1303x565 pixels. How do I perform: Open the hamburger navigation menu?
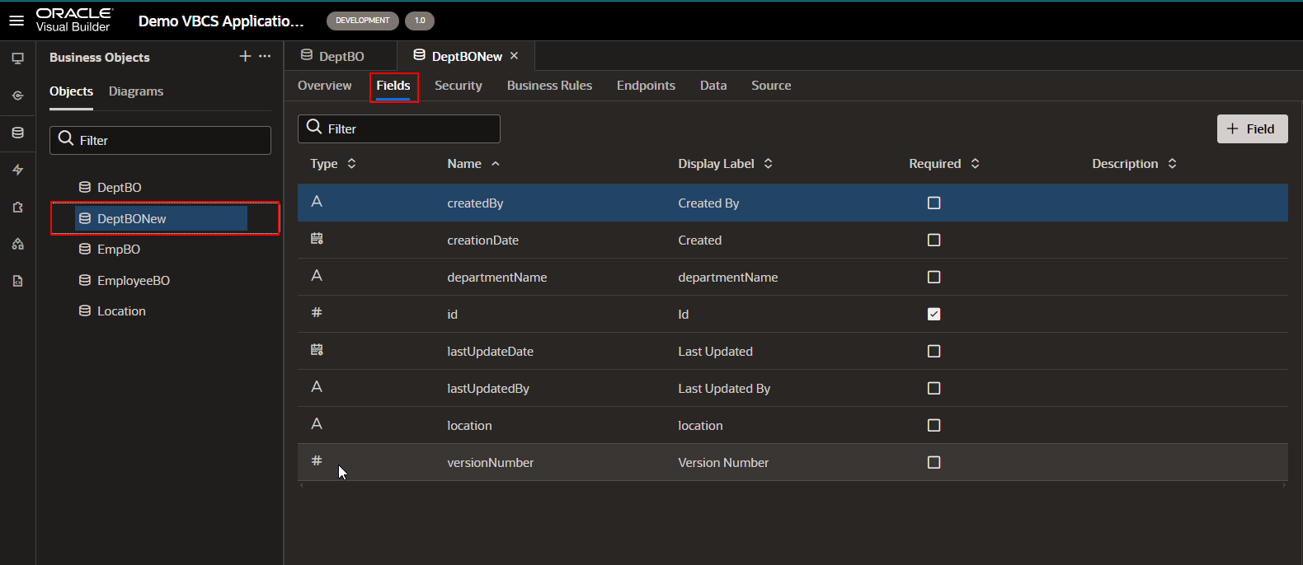tap(16, 21)
